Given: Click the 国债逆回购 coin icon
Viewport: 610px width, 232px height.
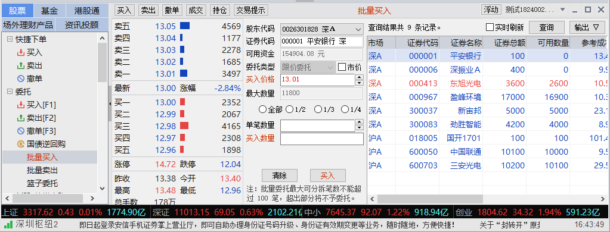Looking at the screenshot, I should (x=21, y=145).
